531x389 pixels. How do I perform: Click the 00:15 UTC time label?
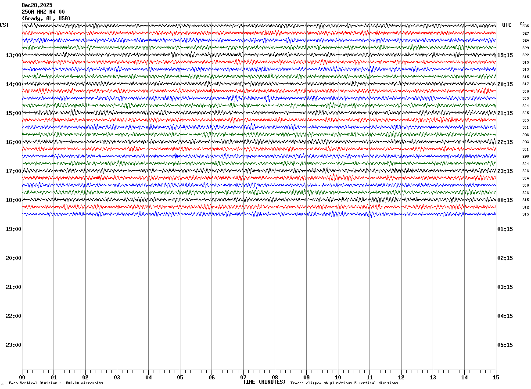pyautogui.click(x=505, y=200)
